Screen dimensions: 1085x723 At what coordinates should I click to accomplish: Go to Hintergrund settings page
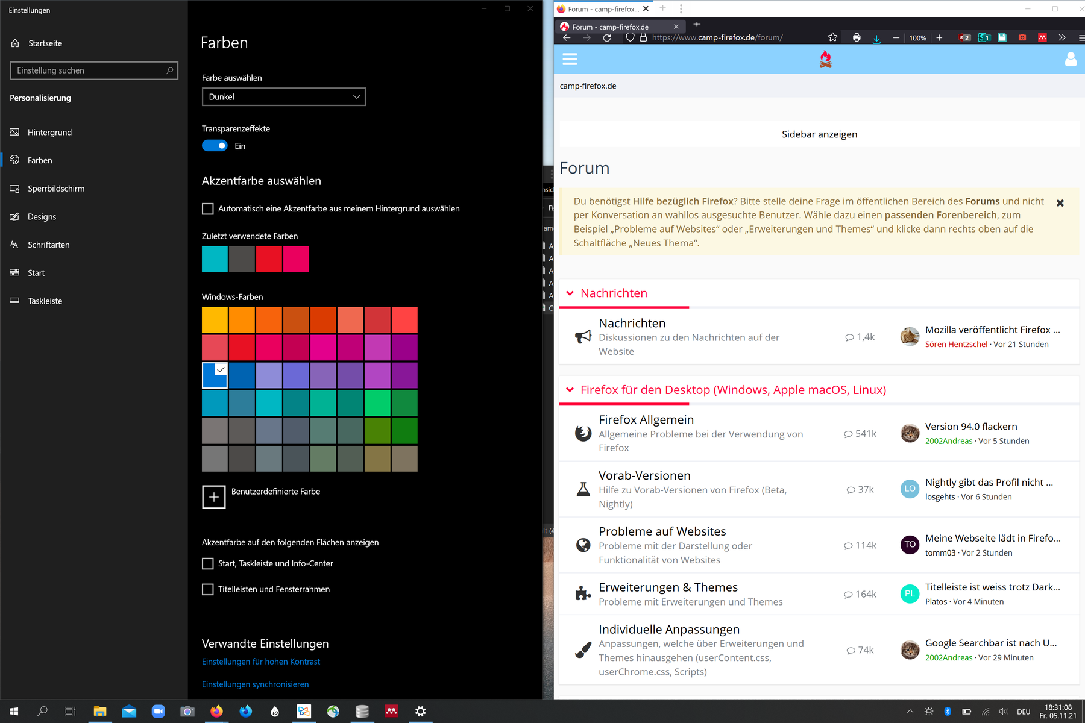tap(49, 133)
